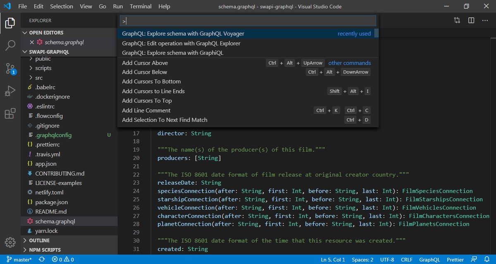Click the Ln 5, Col 1 status item
This screenshot has height=264, width=496.
[x=333, y=259]
